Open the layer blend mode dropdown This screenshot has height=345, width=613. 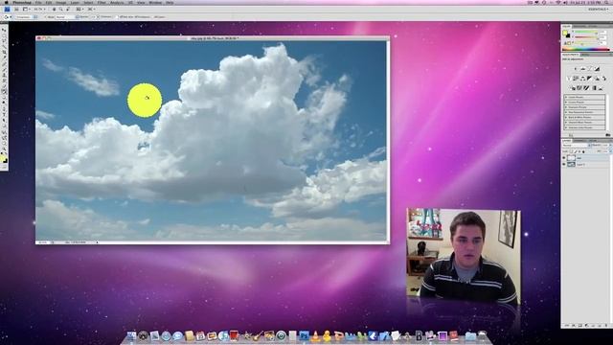coord(577,145)
